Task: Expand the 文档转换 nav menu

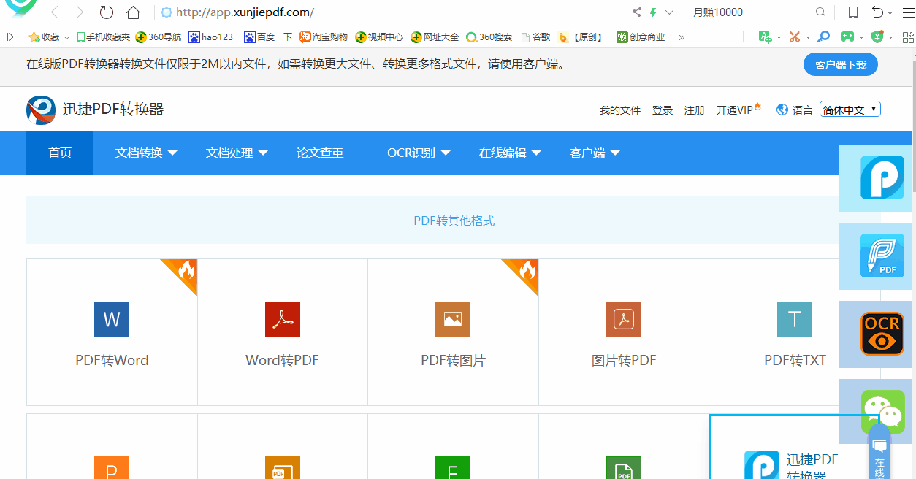Action: [146, 153]
